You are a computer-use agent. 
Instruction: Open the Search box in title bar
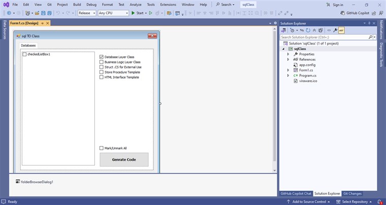point(225,5)
